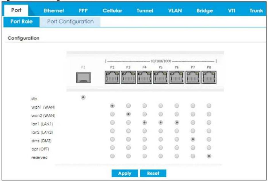
Task: Click the reserved row label
Action: coord(39,157)
